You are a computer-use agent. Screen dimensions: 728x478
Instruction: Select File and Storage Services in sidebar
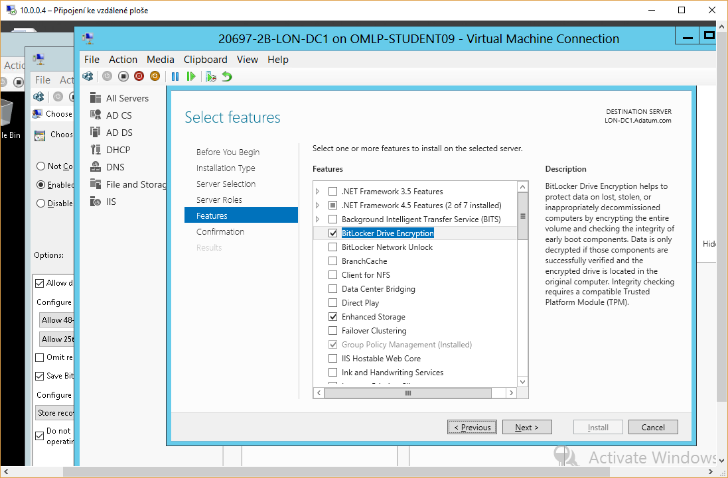pos(127,184)
